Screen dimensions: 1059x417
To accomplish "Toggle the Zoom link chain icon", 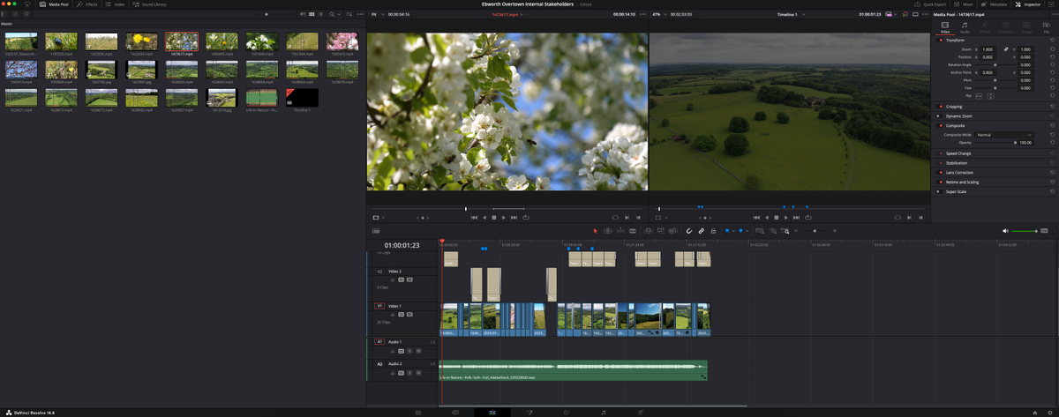I will [x=1006, y=49].
